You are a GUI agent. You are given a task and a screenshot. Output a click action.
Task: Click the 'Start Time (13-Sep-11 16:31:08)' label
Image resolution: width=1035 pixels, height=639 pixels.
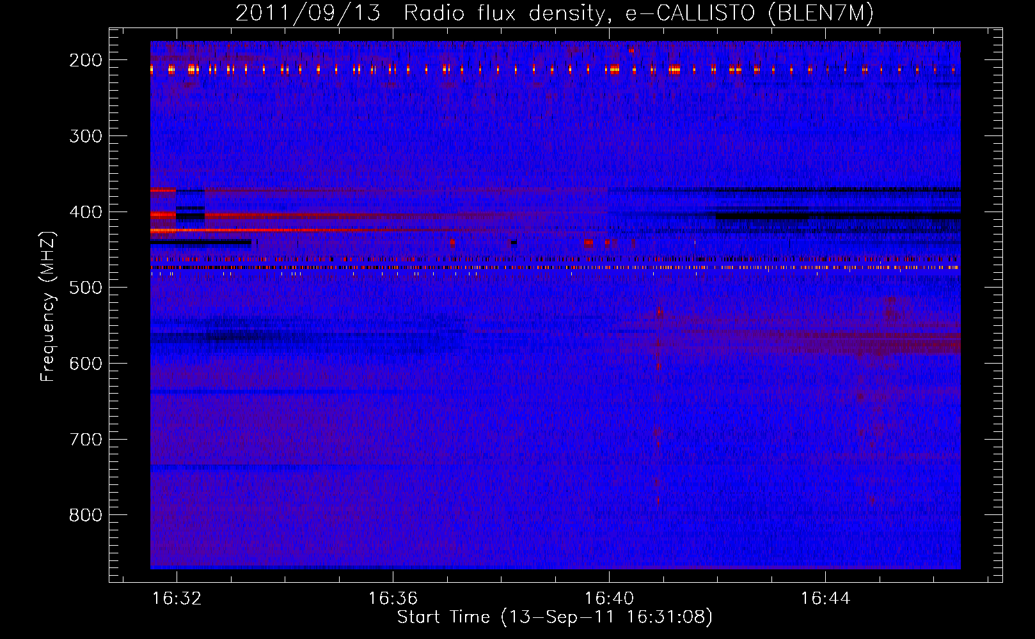coord(555,617)
